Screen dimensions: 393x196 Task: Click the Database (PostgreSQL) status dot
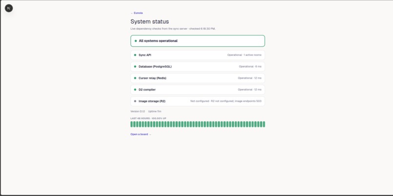coord(135,67)
